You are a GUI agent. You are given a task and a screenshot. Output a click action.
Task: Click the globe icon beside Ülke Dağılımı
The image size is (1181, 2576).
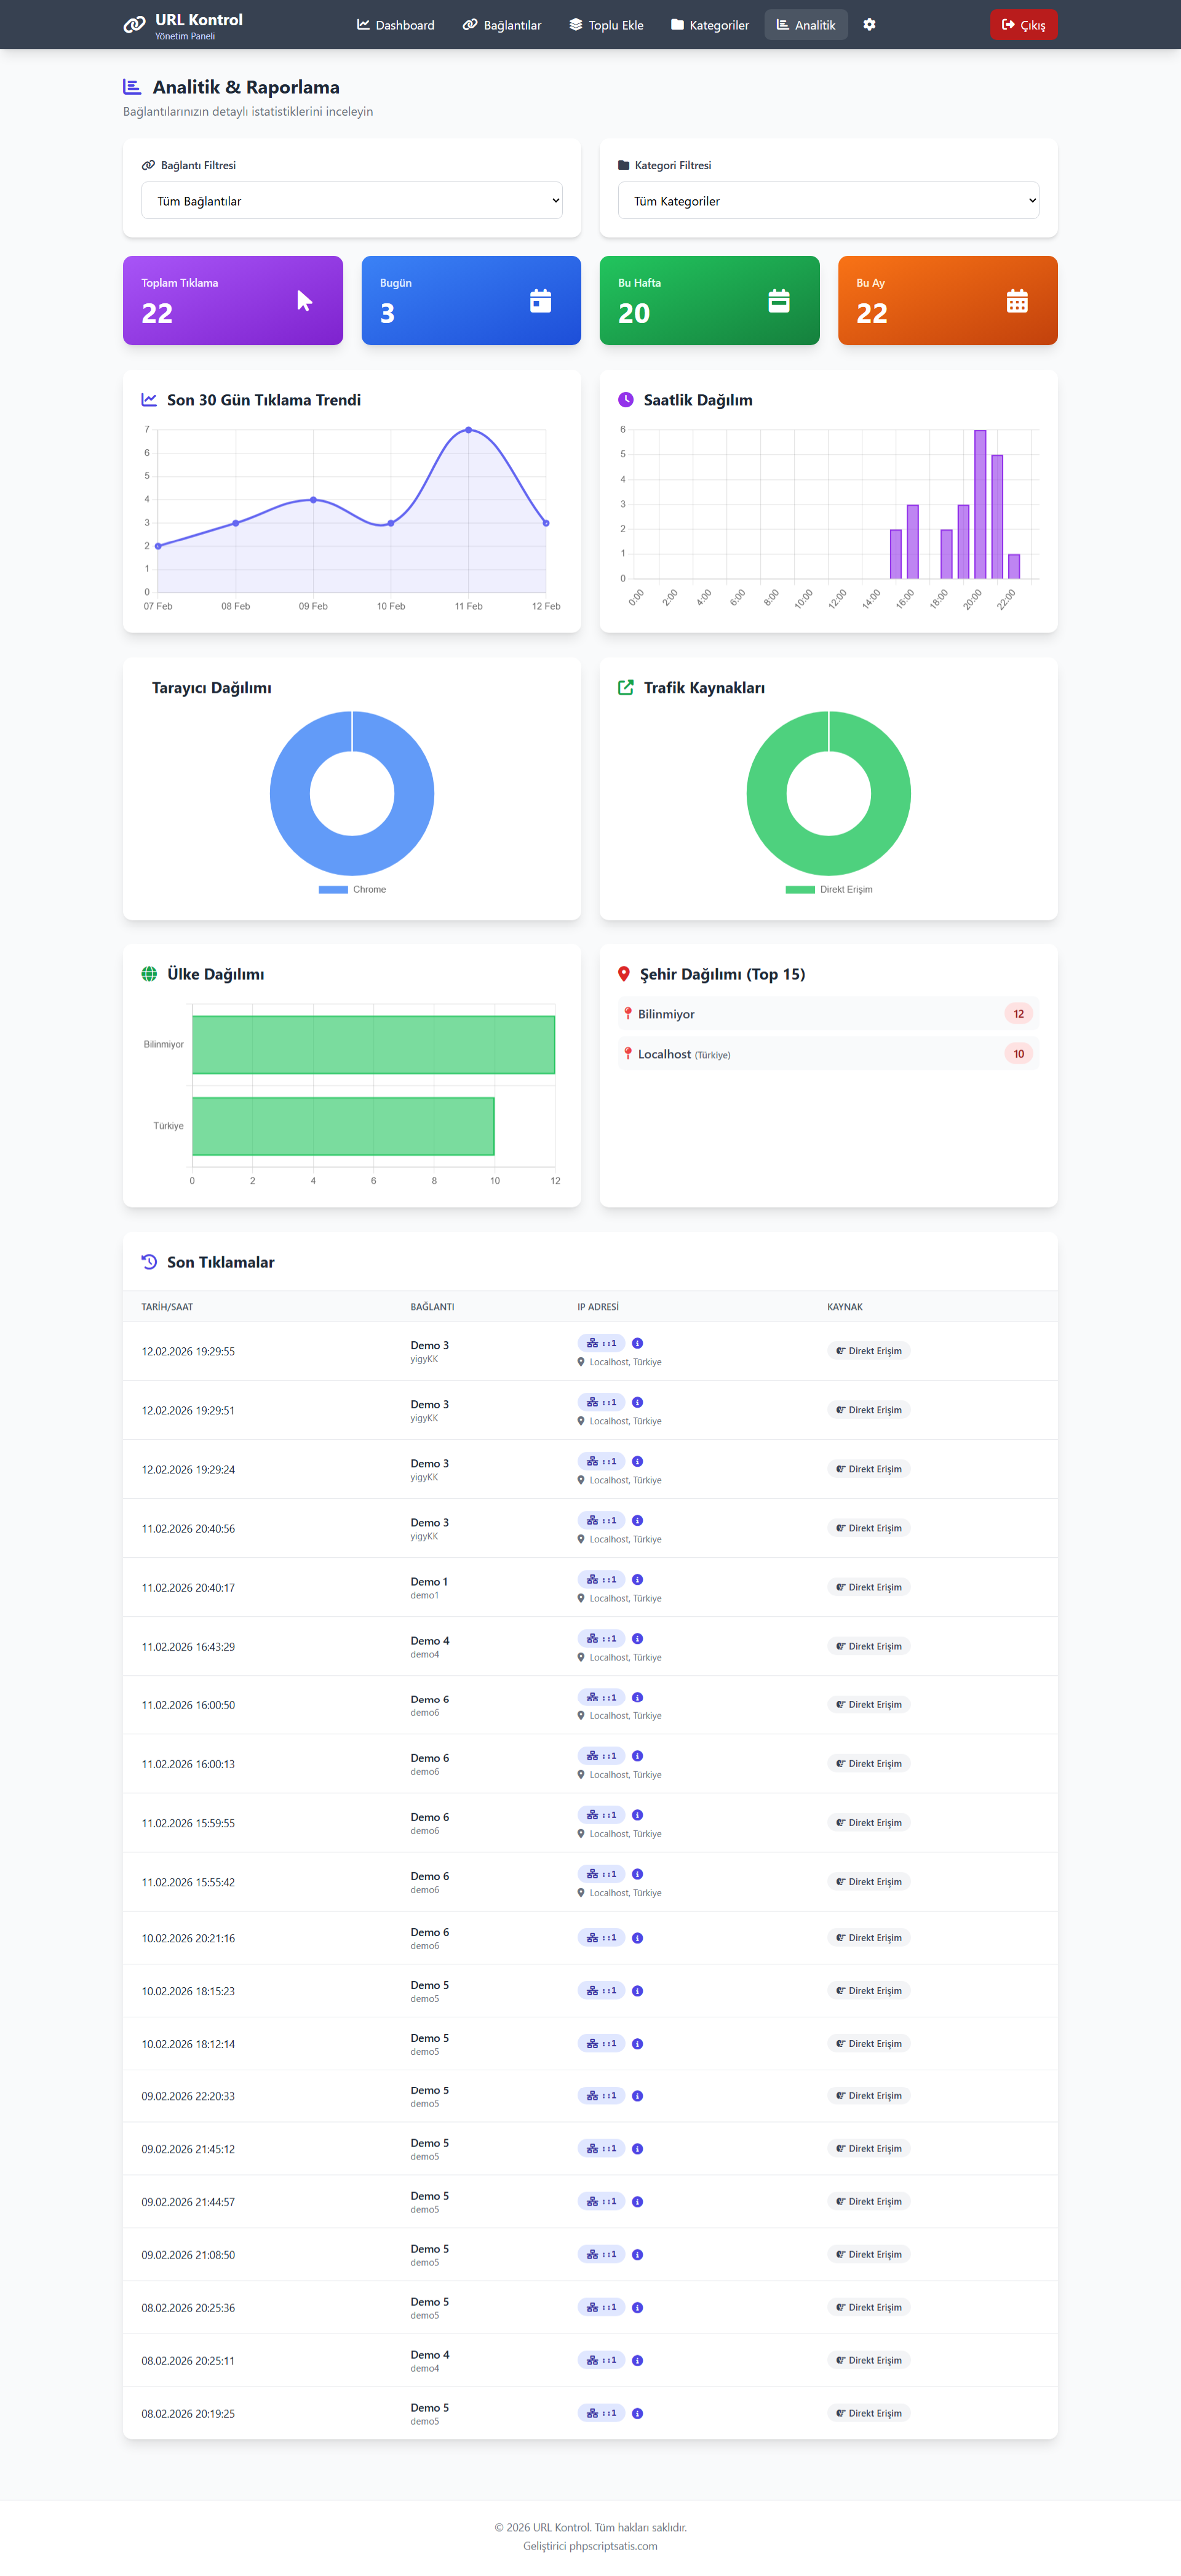pos(149,974)
